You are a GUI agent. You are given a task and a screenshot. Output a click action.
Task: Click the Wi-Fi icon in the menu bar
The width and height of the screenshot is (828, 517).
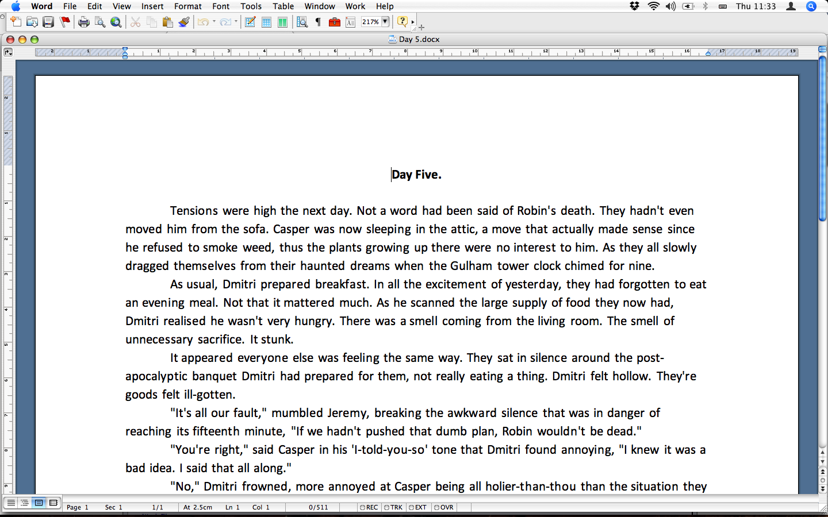point(653,6)
